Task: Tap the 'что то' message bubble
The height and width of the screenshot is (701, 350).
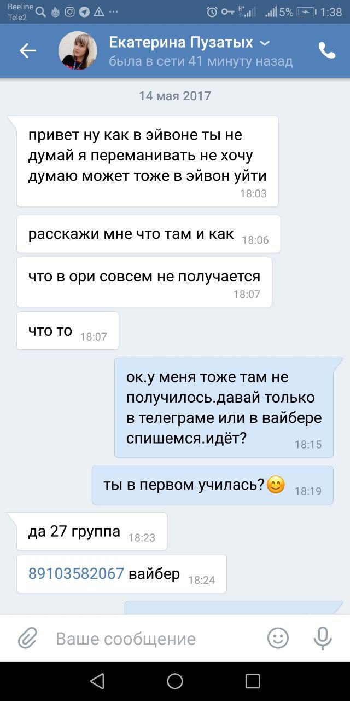Action: 68,330
